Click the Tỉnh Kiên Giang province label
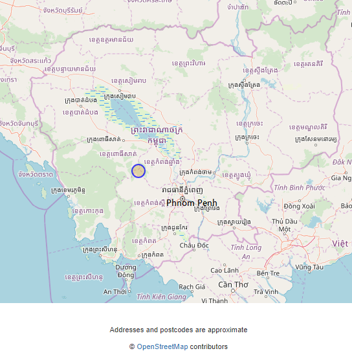Viewport: 352px width, 351px height. [161, 297]
